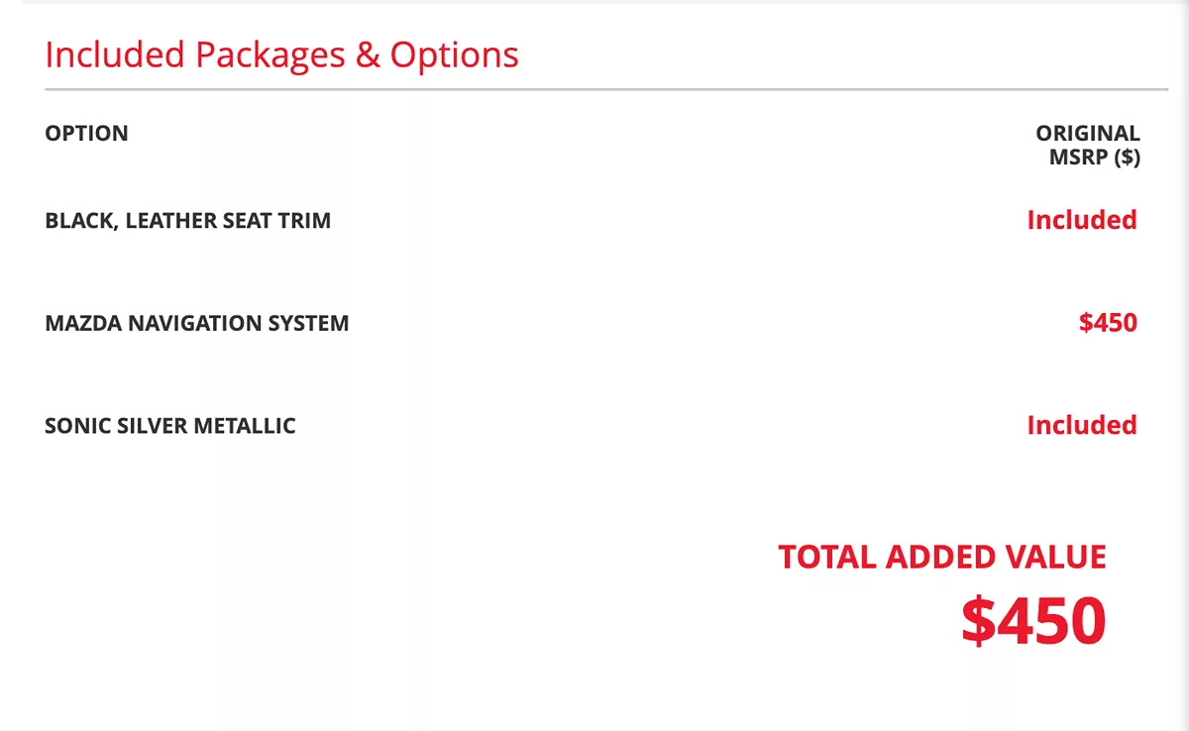This screenshot has width=1189, height=731.
Task: Select the OPTION column header
Action: tap(86, 134)
